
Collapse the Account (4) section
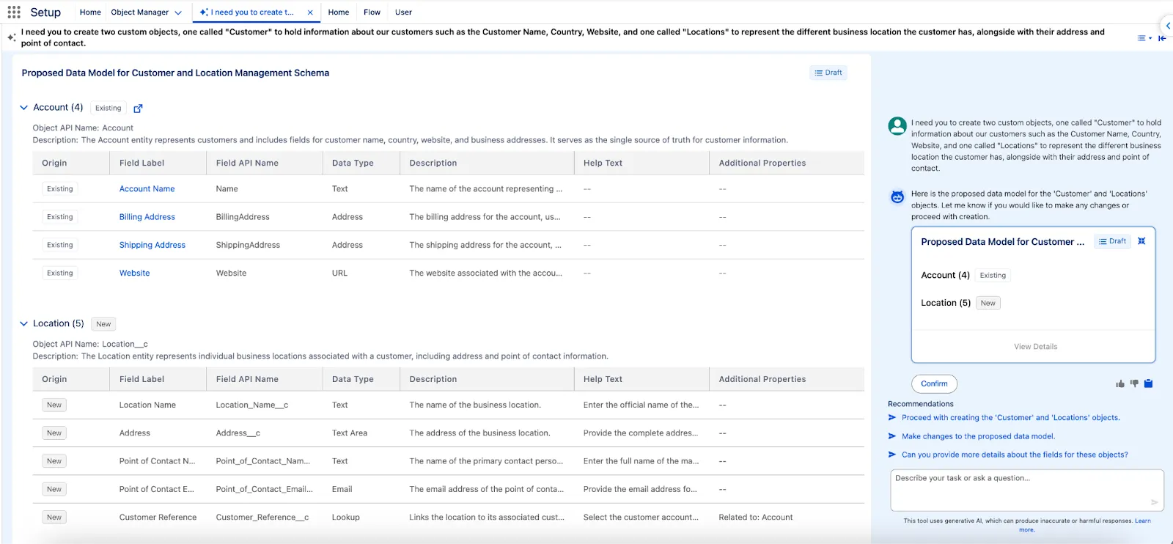pos(23,108)
